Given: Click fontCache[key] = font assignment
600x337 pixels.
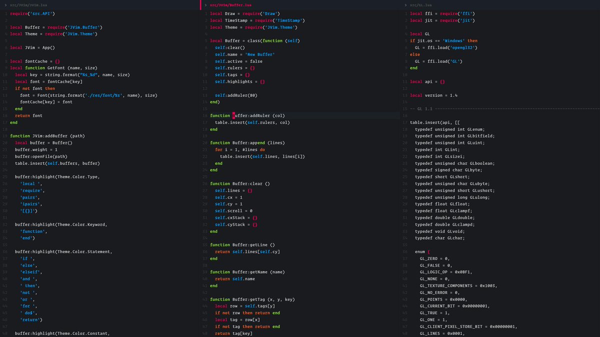Looking at the screenshot, I should pos(46,102).
